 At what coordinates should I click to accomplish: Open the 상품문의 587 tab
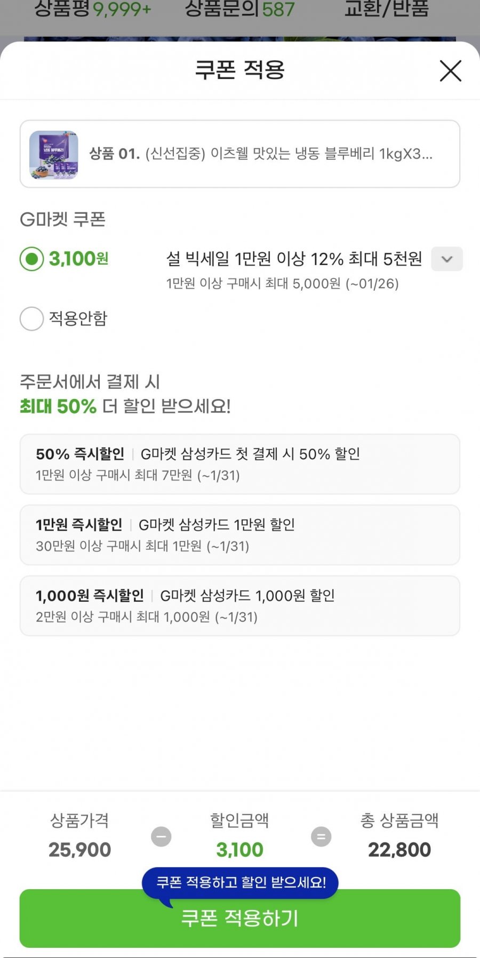(239, 10)
